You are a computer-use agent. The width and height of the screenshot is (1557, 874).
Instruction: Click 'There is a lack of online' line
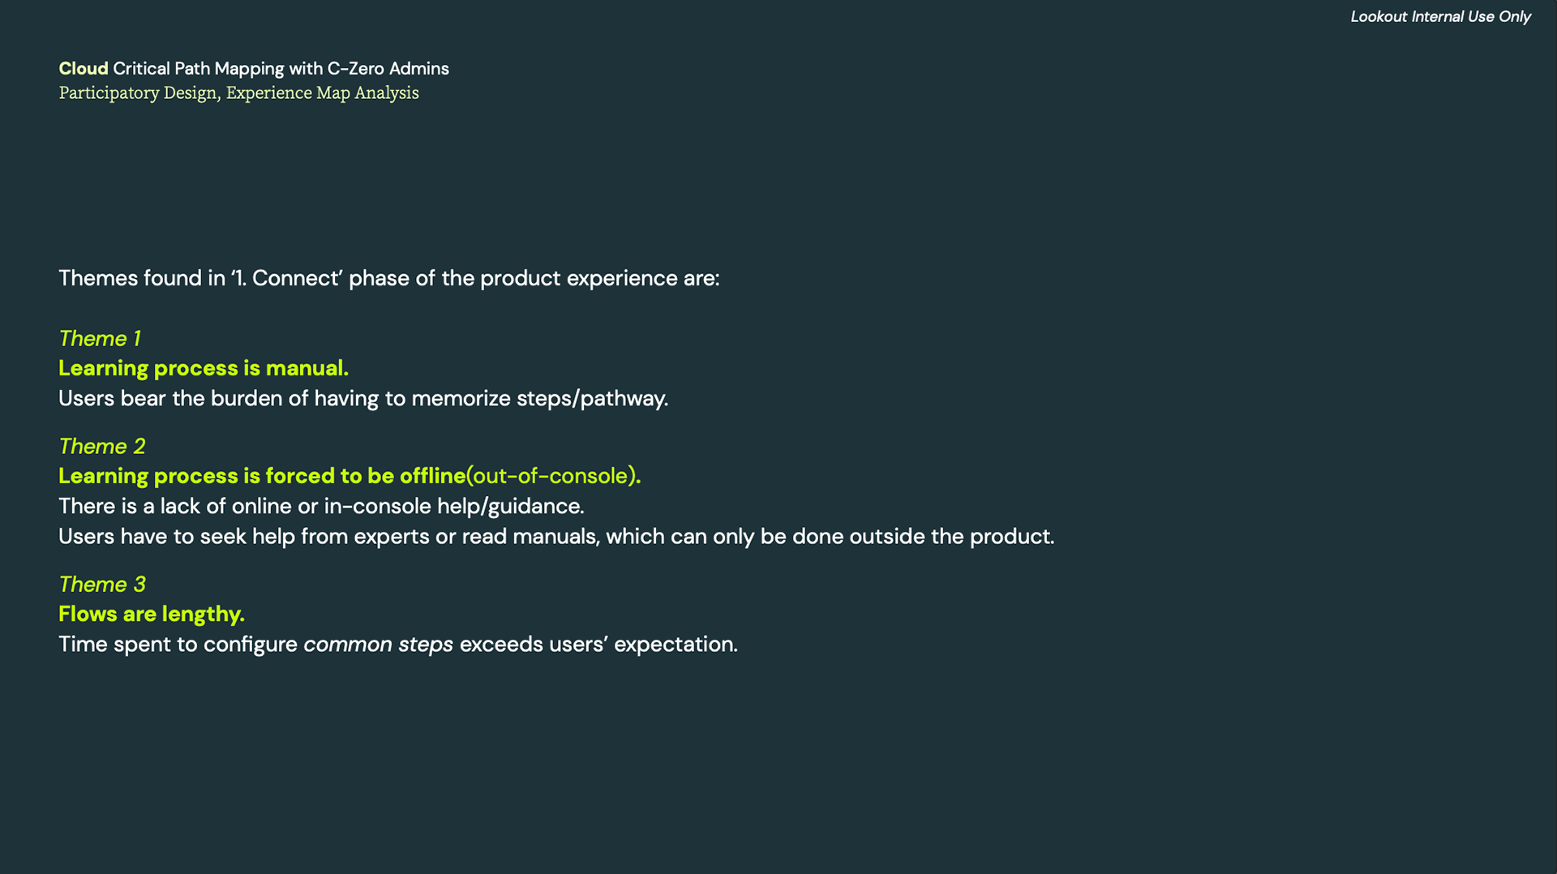click(321, 507)
